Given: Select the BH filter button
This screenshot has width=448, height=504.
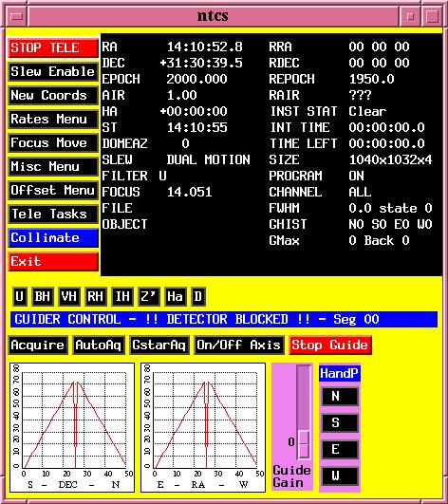Looking at the screenshot, I should click(43, 296).
